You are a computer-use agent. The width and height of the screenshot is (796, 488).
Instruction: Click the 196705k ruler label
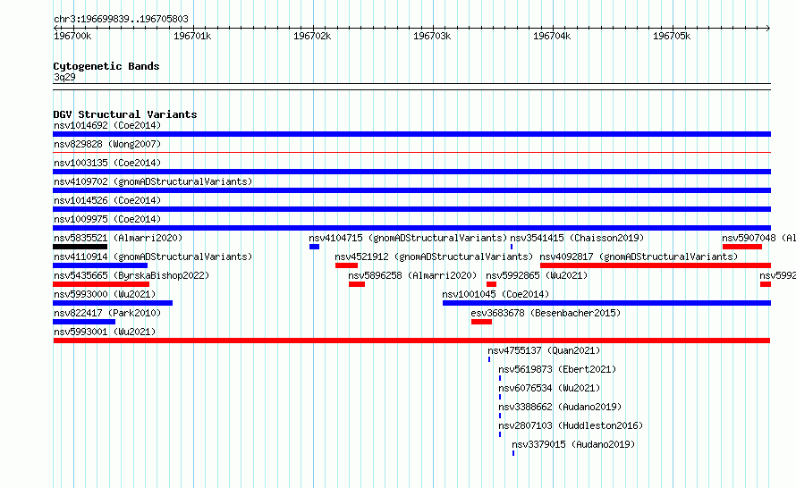point(672,36)
